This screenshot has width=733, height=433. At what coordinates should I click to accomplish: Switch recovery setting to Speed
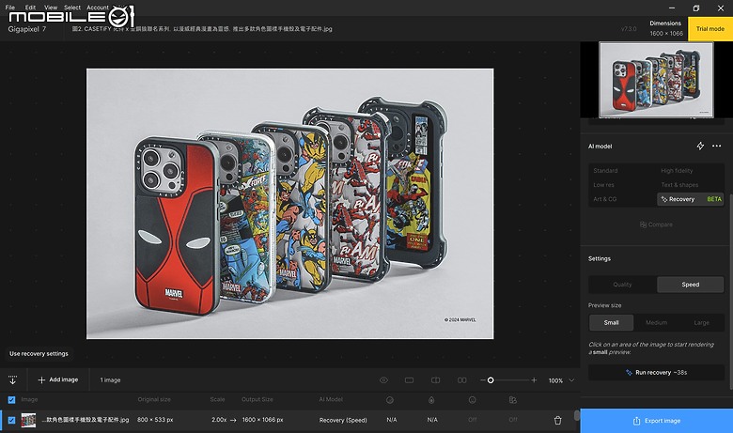pyautogui.click(x=691, y=285)
